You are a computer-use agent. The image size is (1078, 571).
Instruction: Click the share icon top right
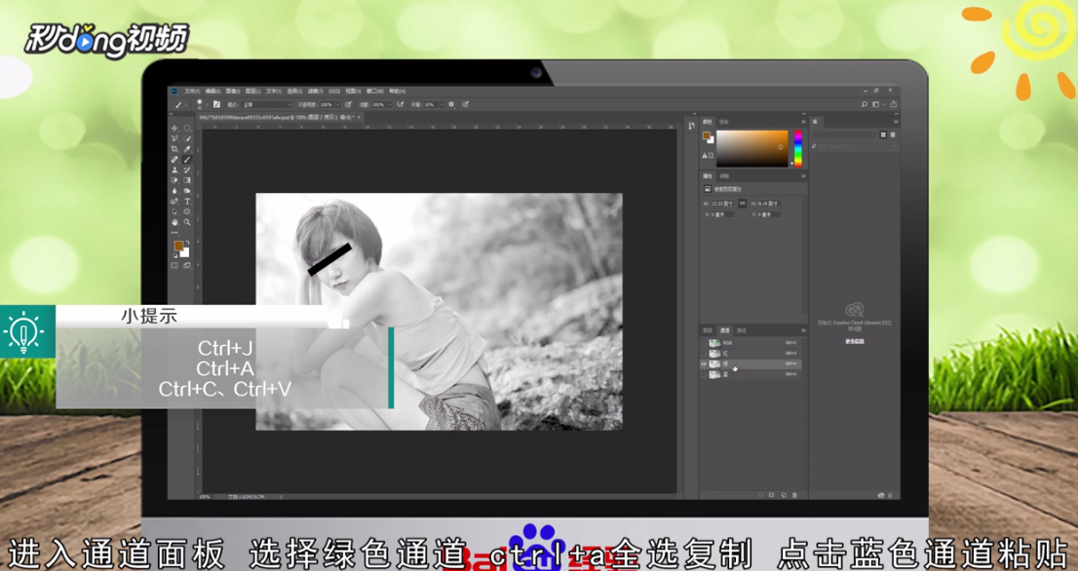click(x=893, y=104)
